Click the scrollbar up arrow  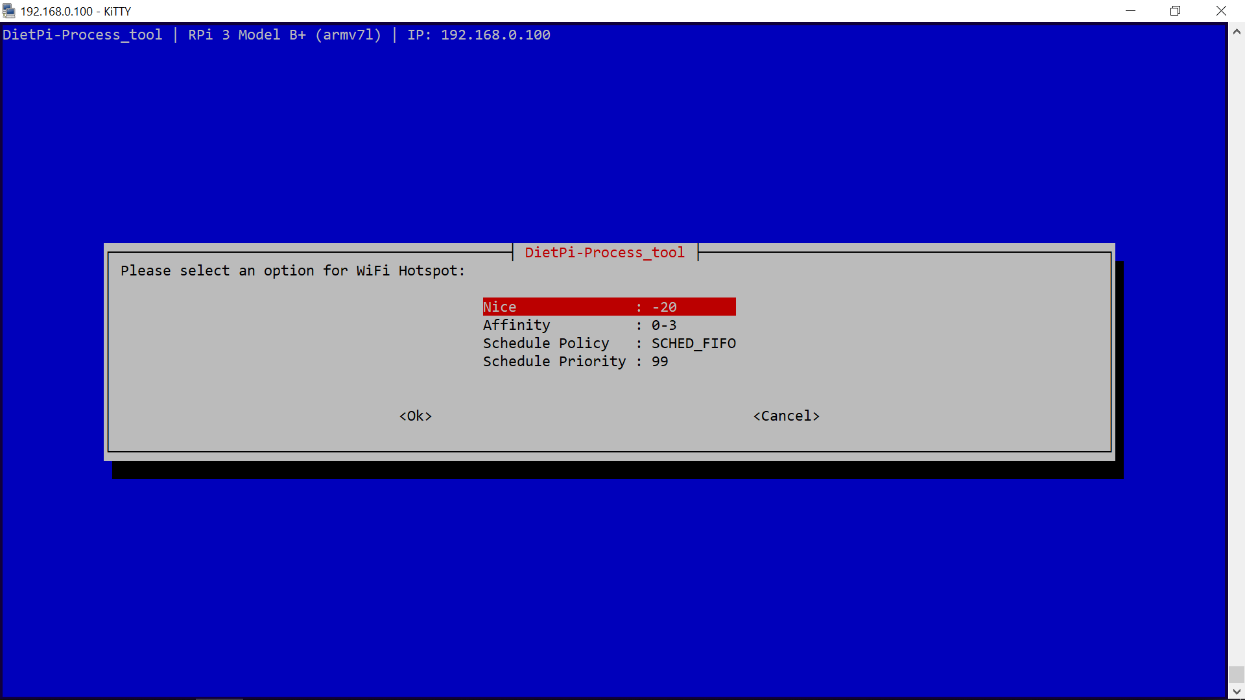point(1236,31)
